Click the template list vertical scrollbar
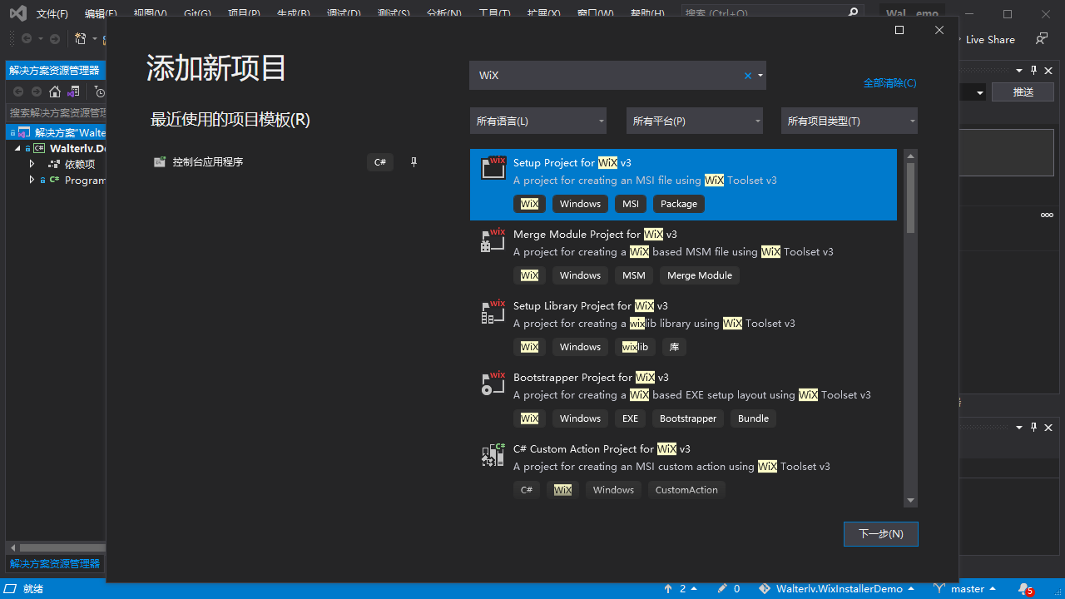 pos(910,197)
